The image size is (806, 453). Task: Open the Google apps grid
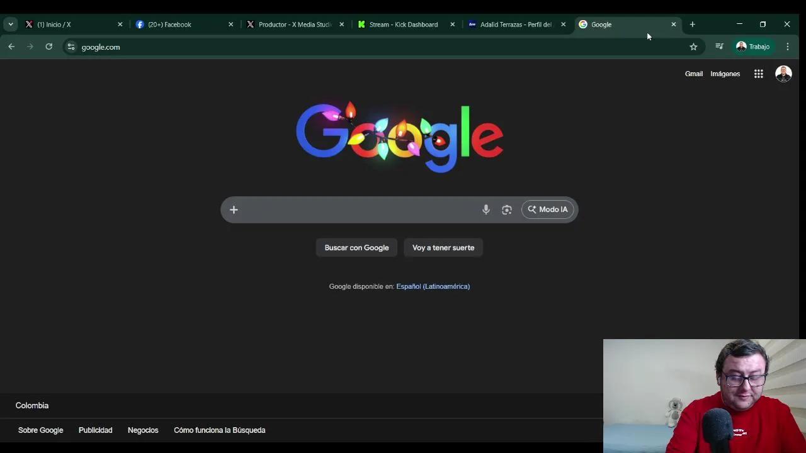759,74
